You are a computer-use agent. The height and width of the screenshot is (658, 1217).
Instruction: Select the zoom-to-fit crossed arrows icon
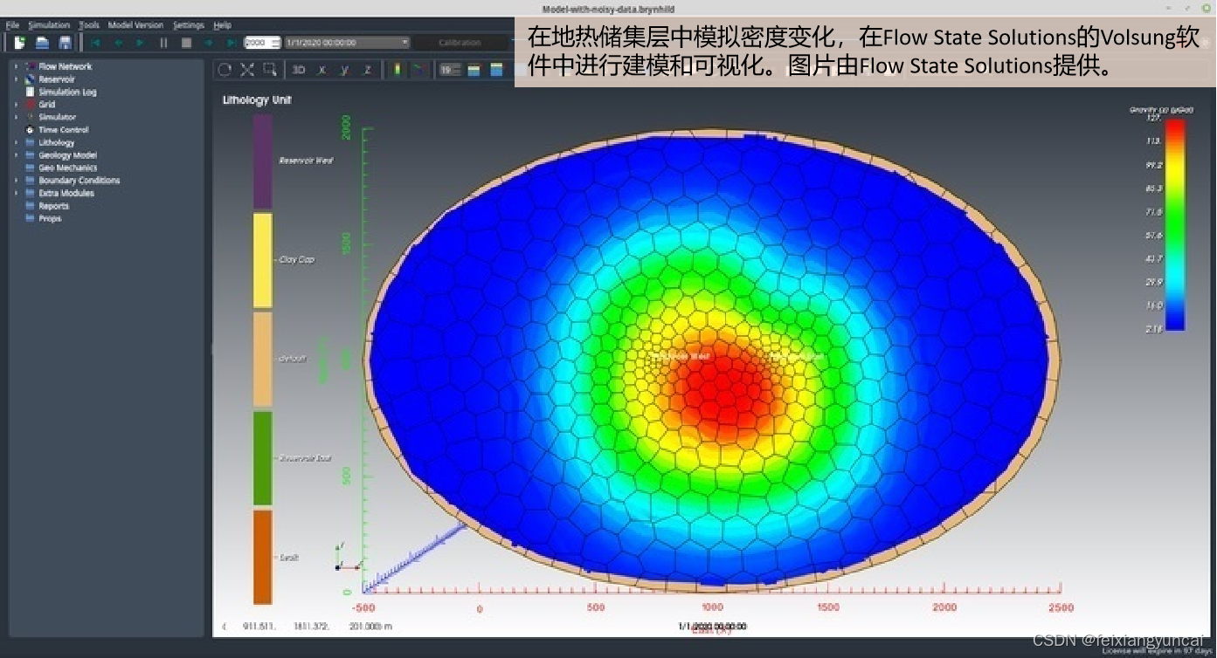(x=247, y=70)
